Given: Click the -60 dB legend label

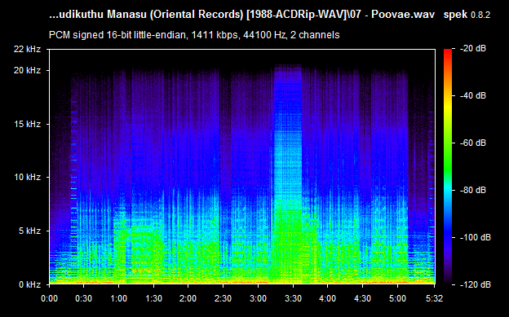Looking at the screenshot, I should pos(473,143).
